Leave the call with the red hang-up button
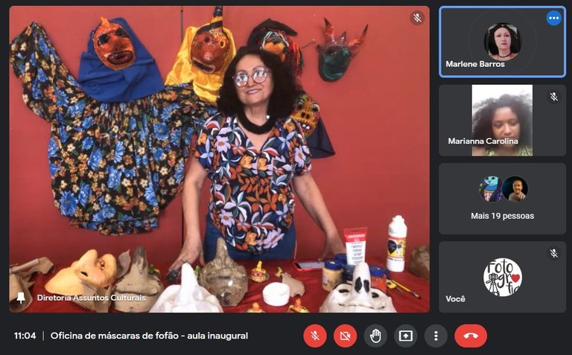This screenshot has height=355, width=572. [x=470, y=336]
